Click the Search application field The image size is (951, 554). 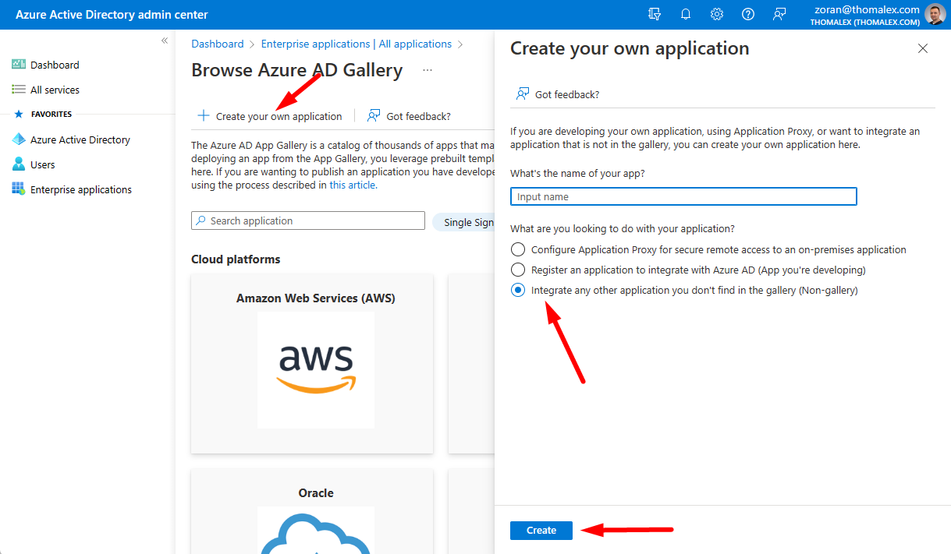coord(308,221)
